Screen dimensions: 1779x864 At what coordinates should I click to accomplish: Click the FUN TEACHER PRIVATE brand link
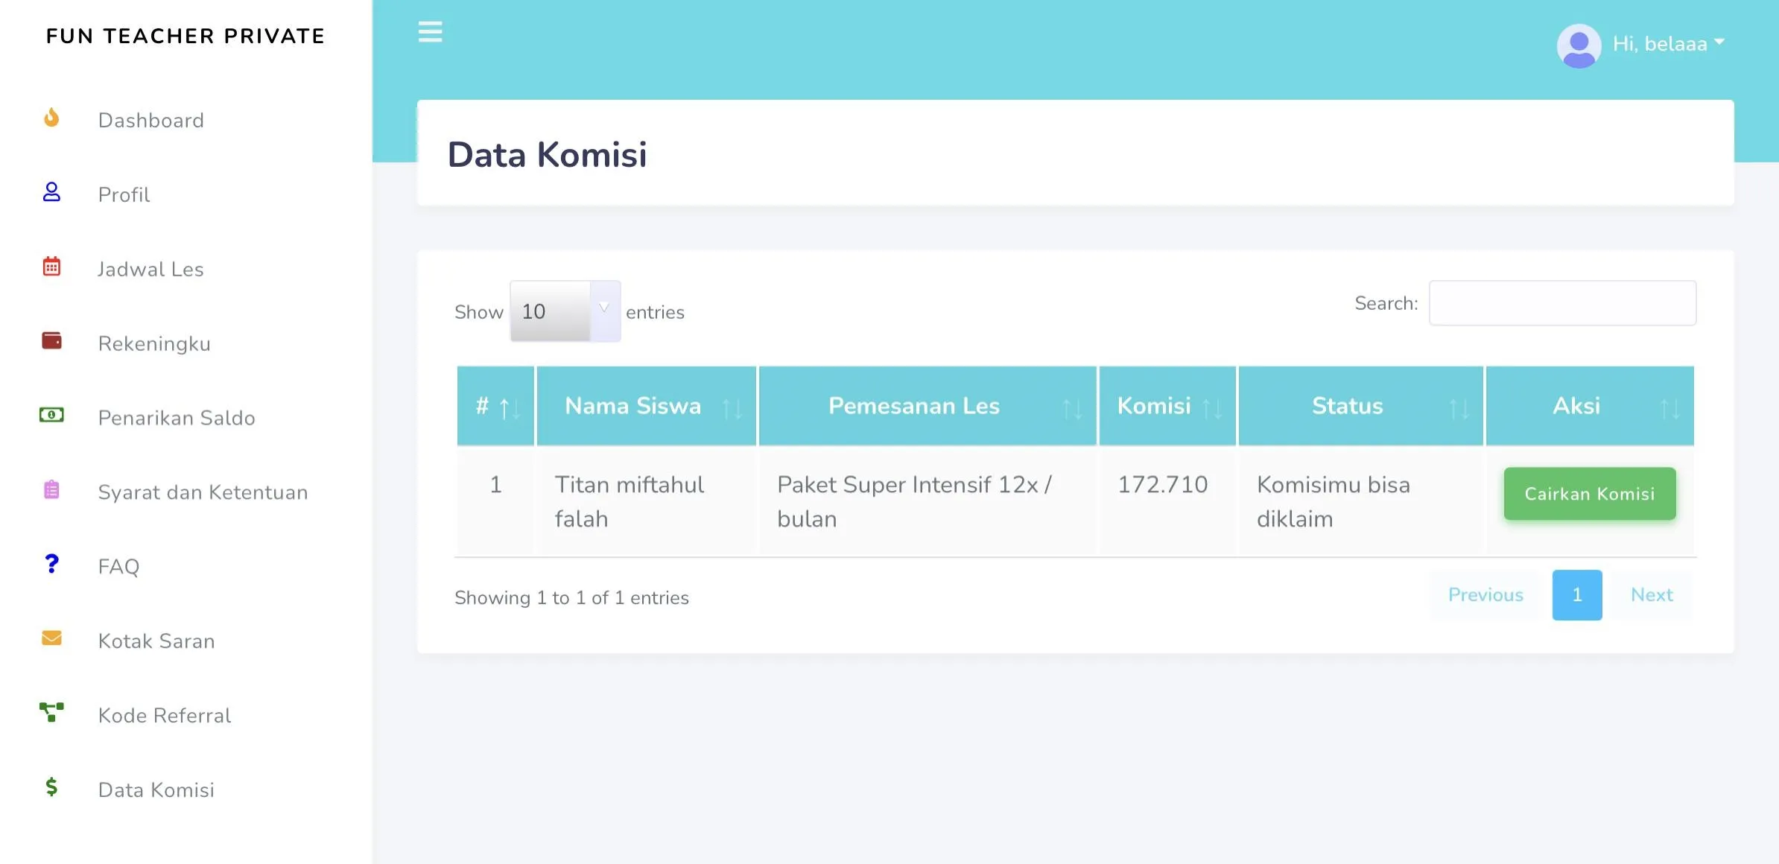[x=185, y=36]
